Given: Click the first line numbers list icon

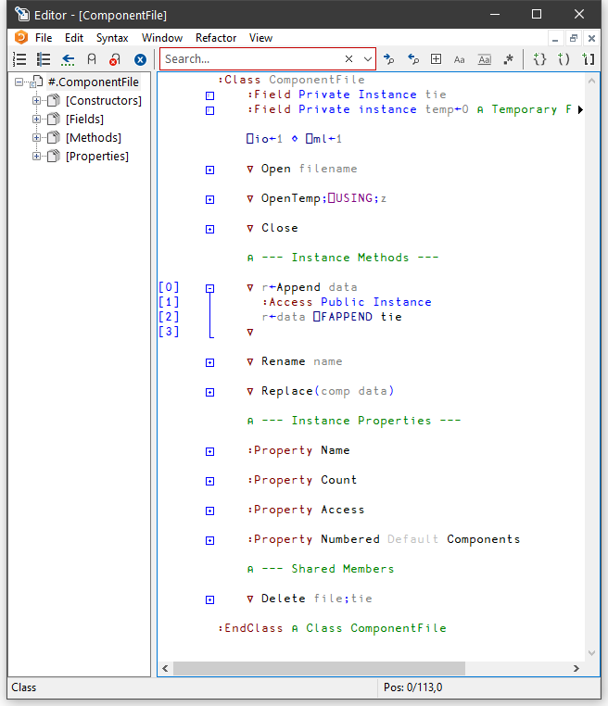Looking at the screenshot, I should (19, 59).
